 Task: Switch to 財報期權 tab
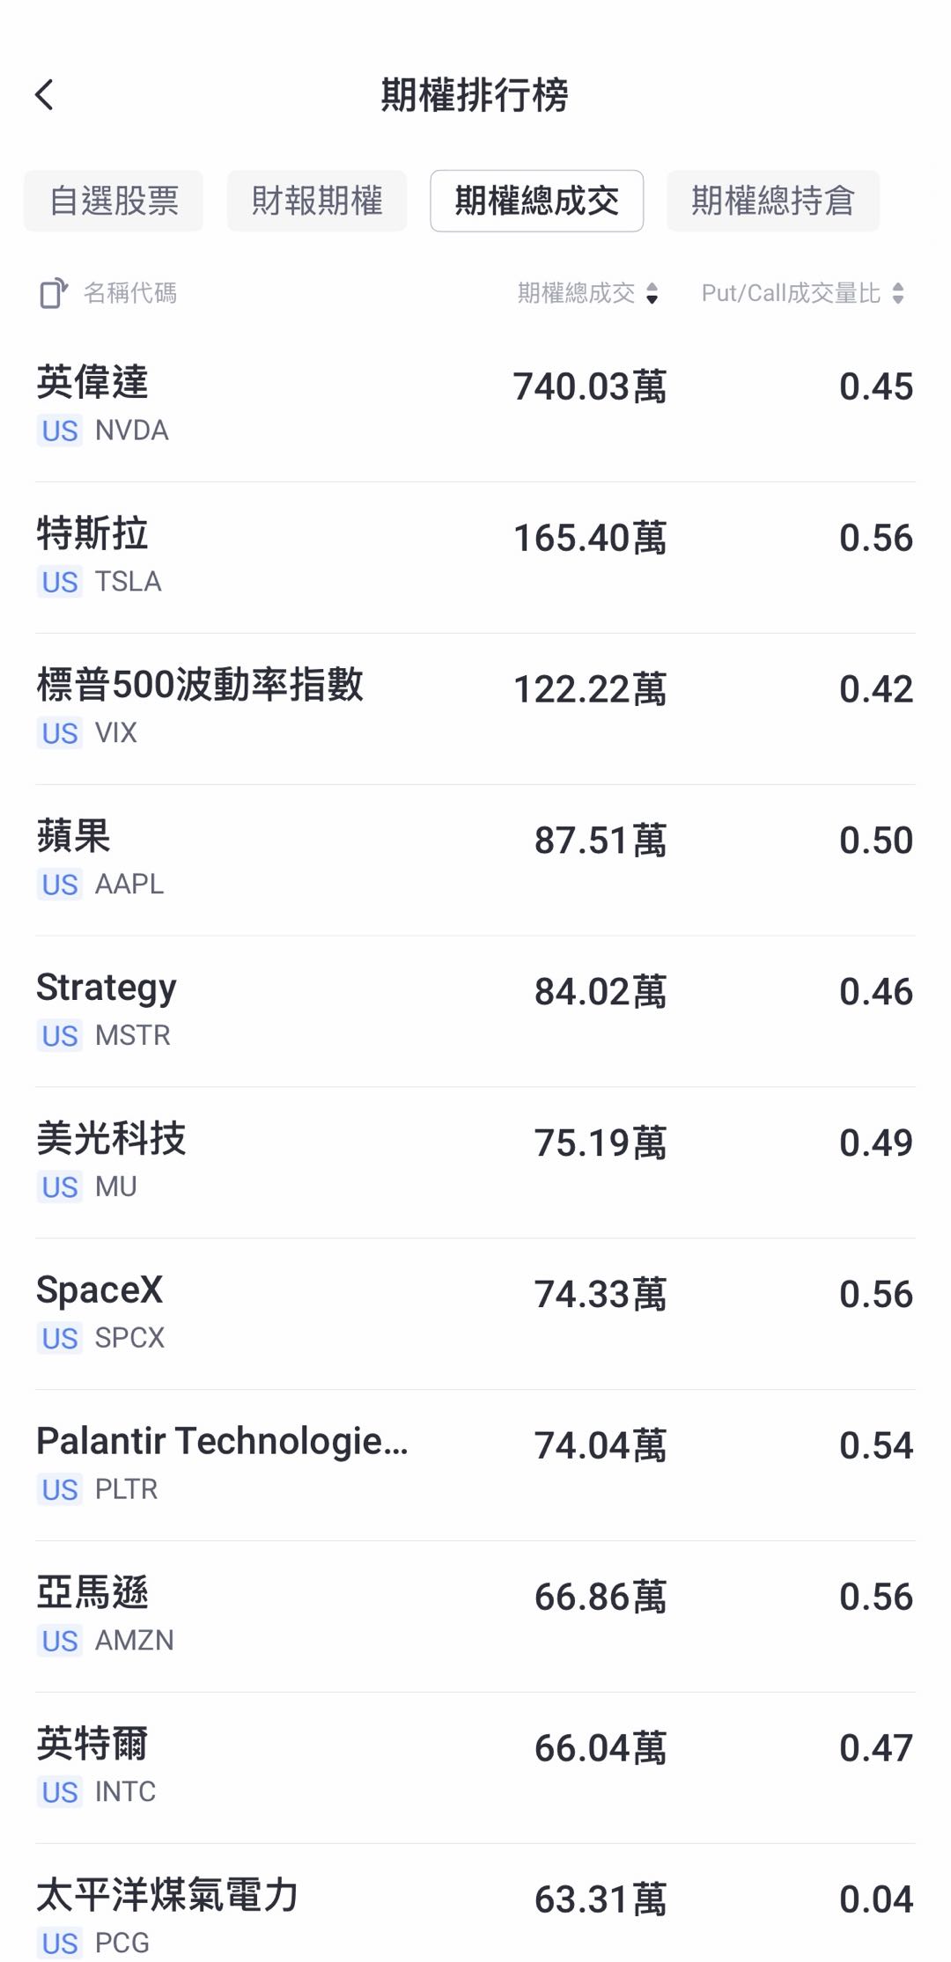click(317, 201)
